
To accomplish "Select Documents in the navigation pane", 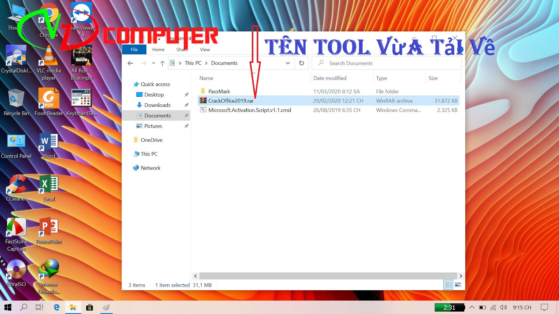I will pyautogui.click(x=156, y=115).
